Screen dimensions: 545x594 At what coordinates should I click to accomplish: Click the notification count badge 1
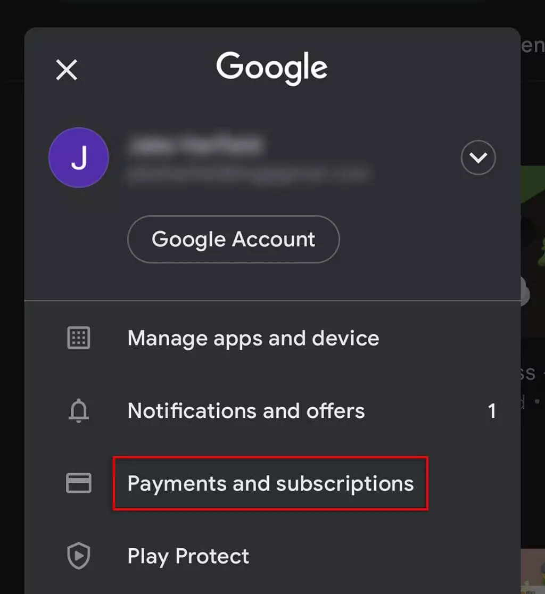click(492, 411)
